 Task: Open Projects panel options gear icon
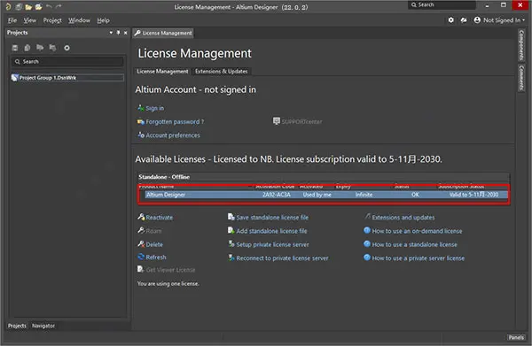pyautogui.click(x=66, y=48)
